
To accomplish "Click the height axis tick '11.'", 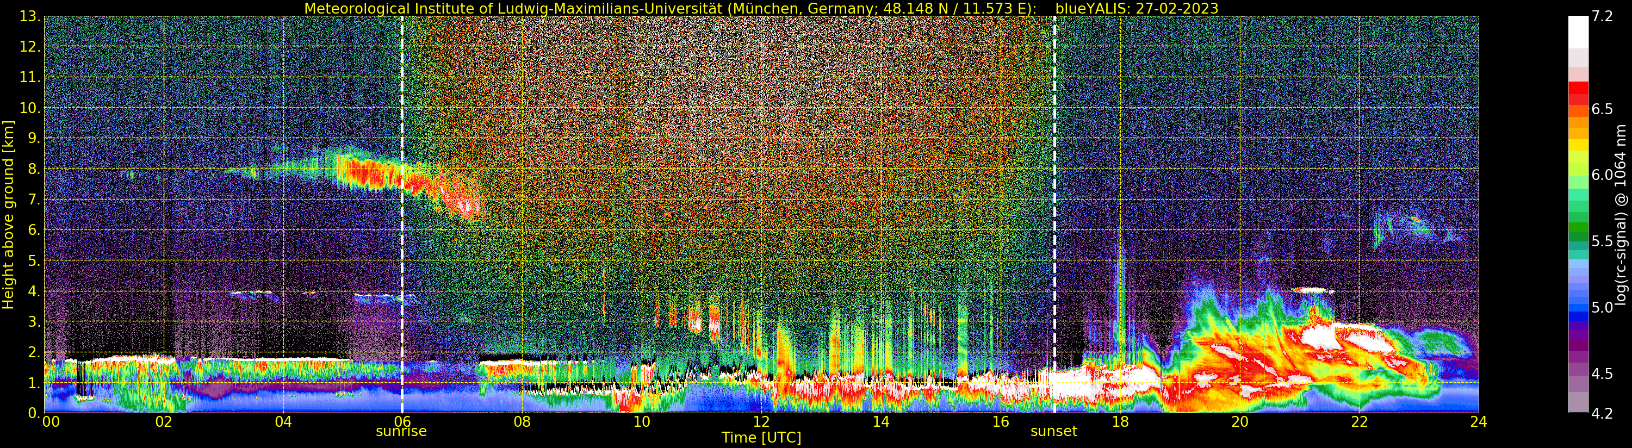I will [x=30, y=77].
